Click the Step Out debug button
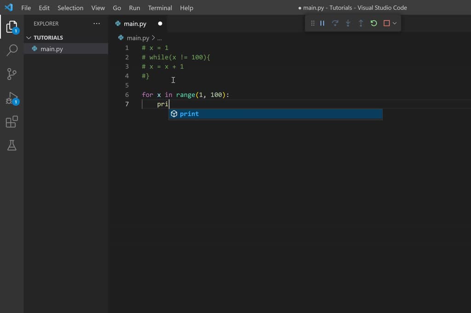471x313 pixels. 361,23
